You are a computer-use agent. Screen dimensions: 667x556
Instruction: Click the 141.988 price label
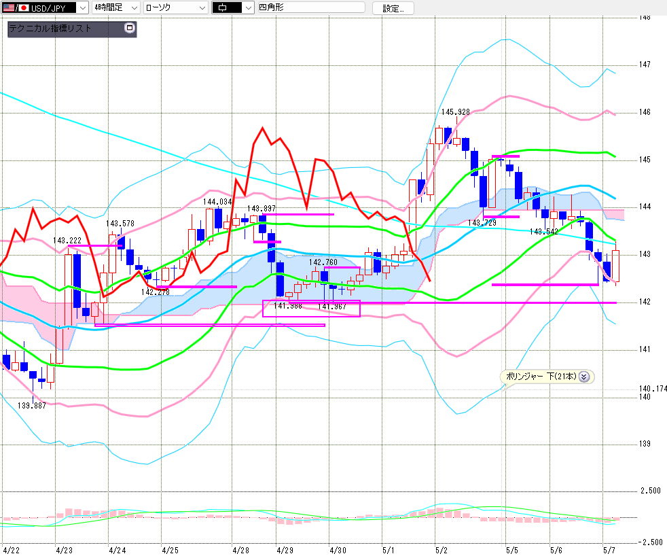click(x=287, y=306)
